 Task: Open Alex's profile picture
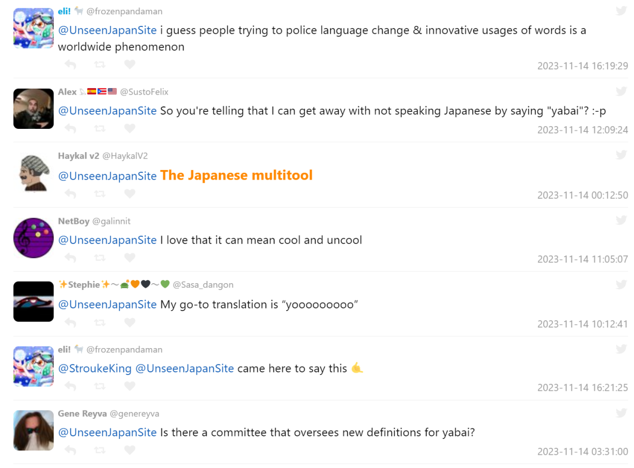pyautogui.click(x=33, y=108)
